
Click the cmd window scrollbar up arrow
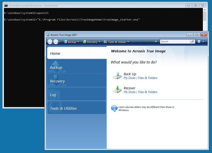(204, 10)
